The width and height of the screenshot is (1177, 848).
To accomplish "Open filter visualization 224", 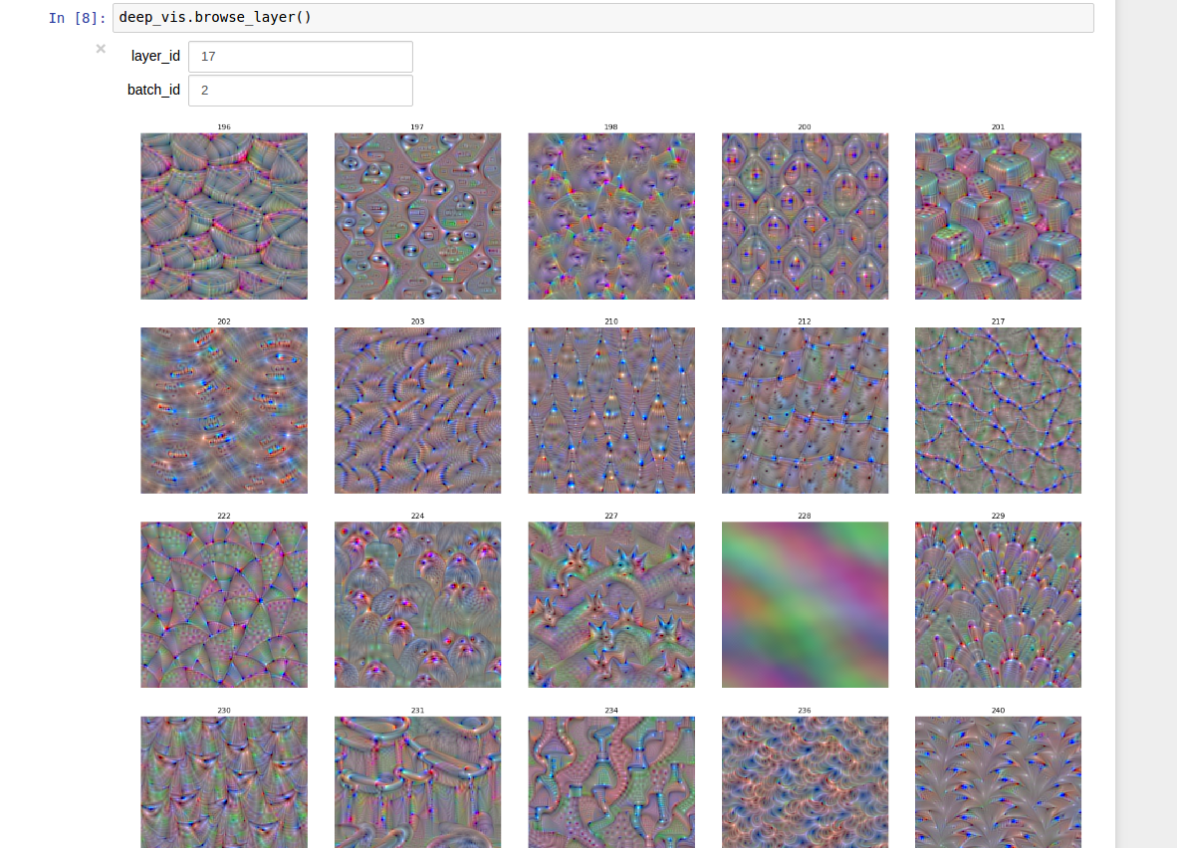I will point(417,605).
